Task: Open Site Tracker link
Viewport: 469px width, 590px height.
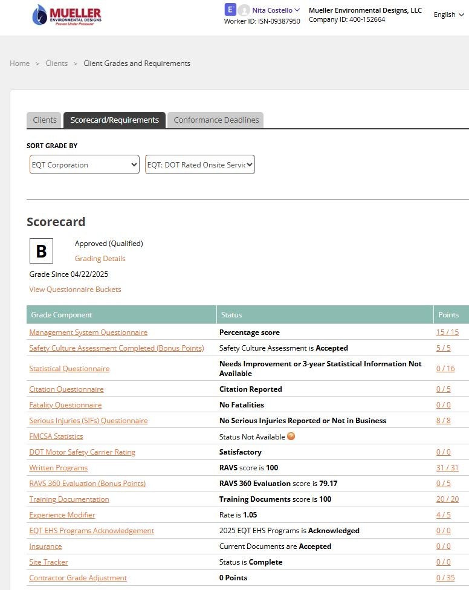Action: (48, 562)
